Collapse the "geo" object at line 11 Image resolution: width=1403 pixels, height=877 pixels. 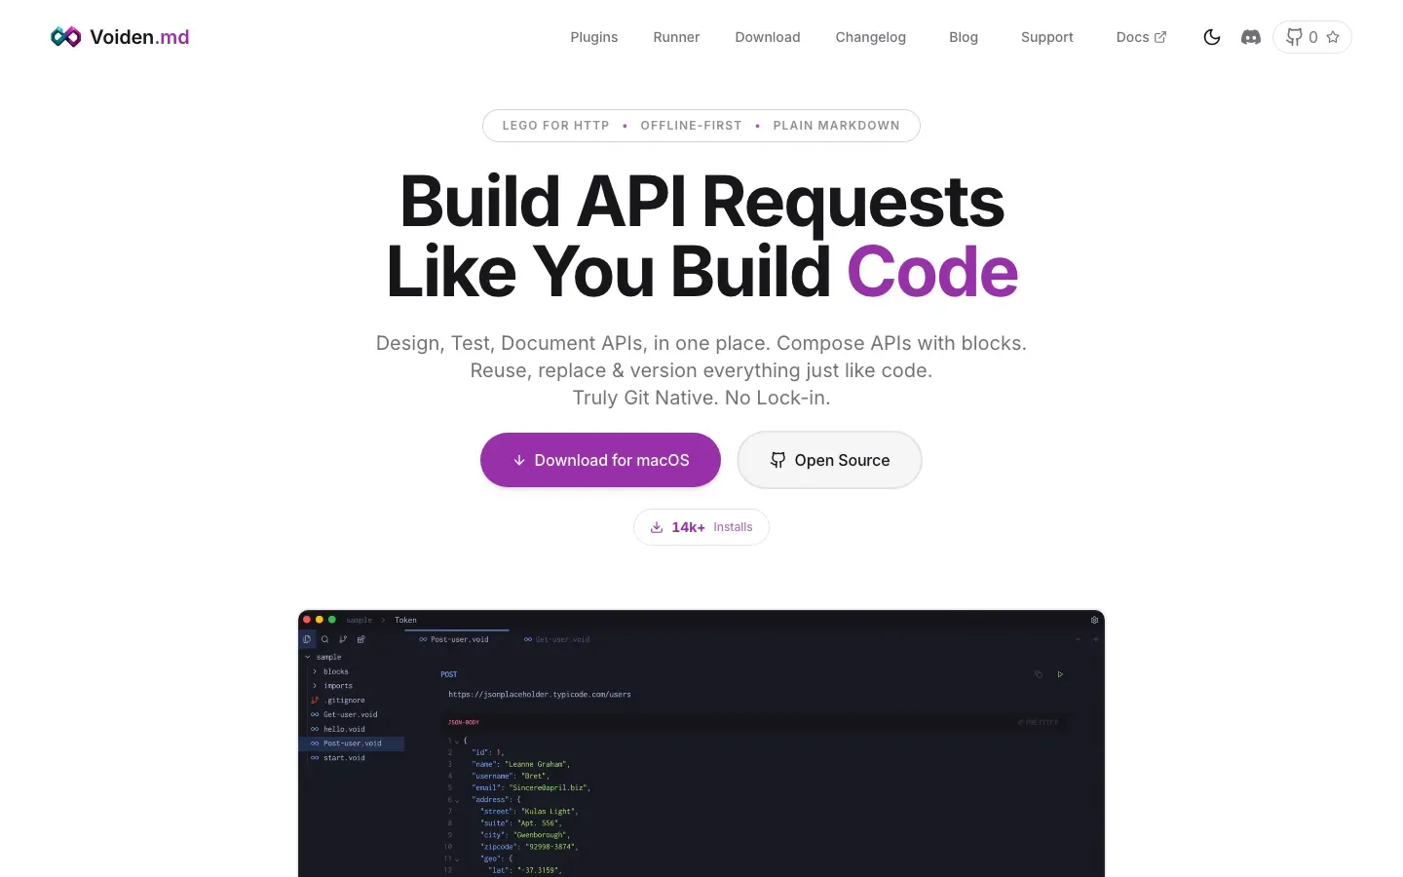point(457,859)
